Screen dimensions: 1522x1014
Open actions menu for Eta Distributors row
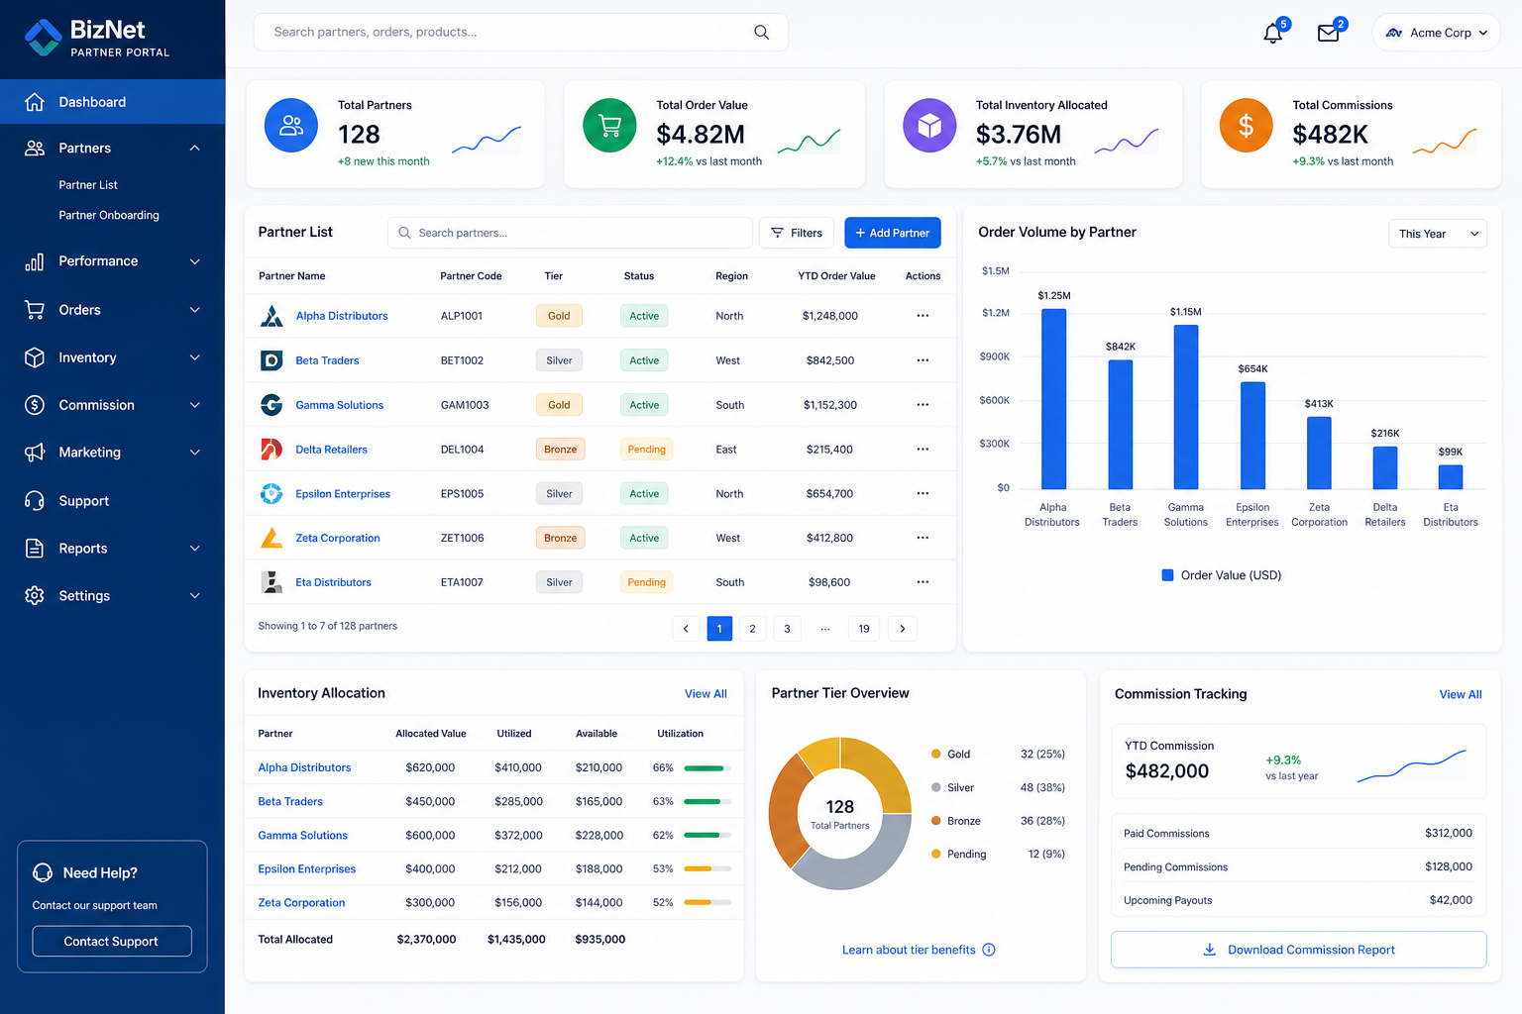[x=923, y=582]
